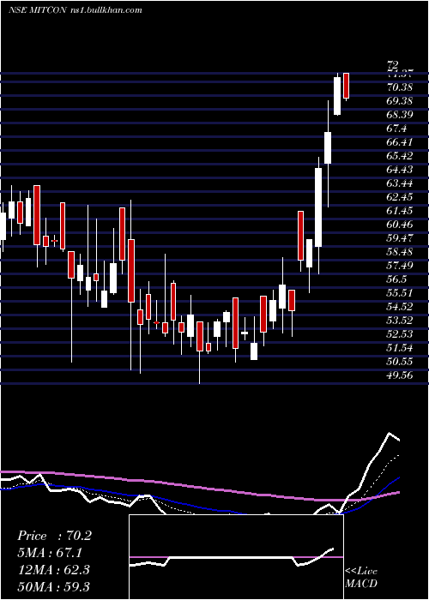Click the 68.39 price axis label
The image size is (429, 600).
(400, 115)
